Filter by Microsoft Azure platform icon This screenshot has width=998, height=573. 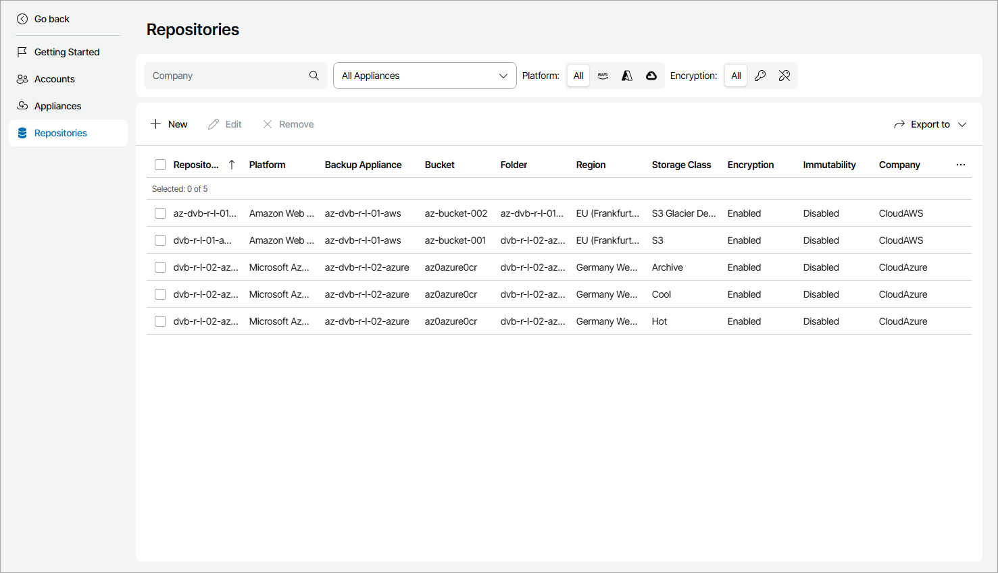tap(627, 76)
